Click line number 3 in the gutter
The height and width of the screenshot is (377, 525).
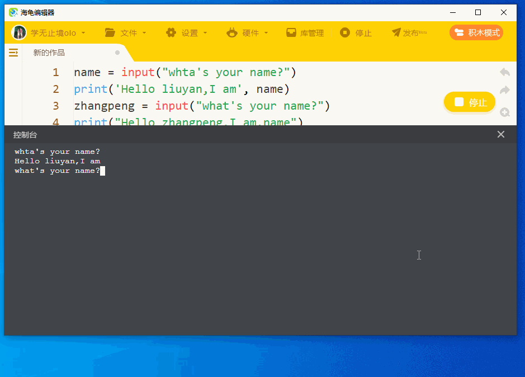(x=55, y=106)
